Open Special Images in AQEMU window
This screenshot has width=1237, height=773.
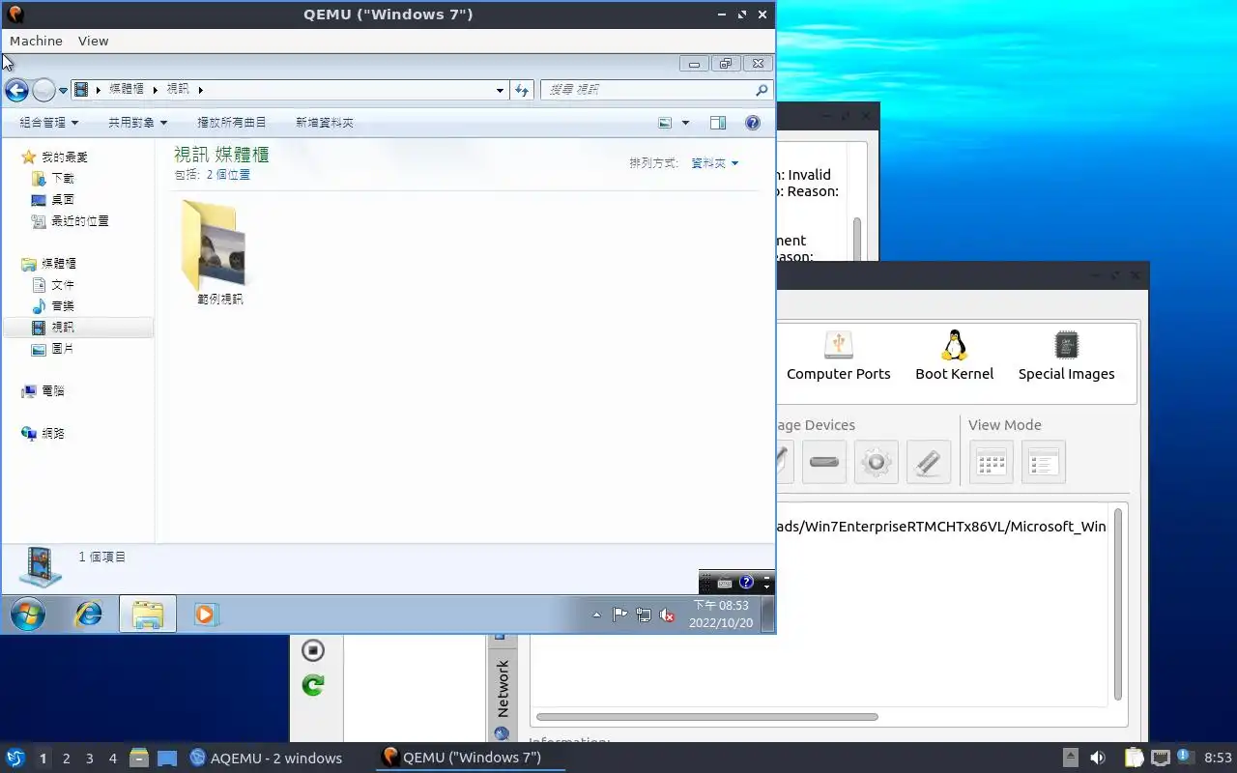[x=1067, y=357]
